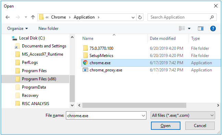This screenshot has height=136, width=223.
Task: Click New folder in the toolbar
Action: (x=48, y=29)
